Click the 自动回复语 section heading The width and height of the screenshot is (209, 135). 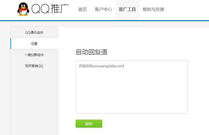click(x=92, y=52)
